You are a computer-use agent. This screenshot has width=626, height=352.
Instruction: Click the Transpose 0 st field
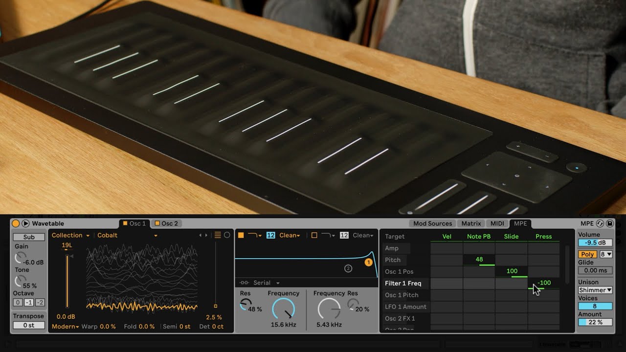tap(29, 325)
